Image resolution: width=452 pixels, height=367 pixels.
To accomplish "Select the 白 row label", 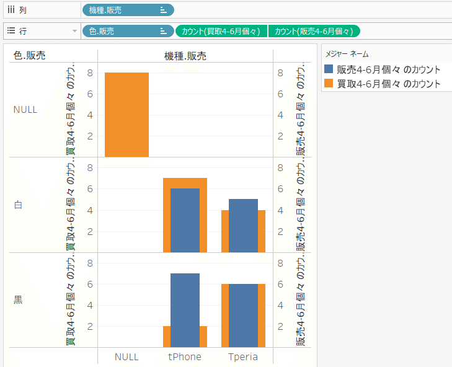I will pos(18,205).
